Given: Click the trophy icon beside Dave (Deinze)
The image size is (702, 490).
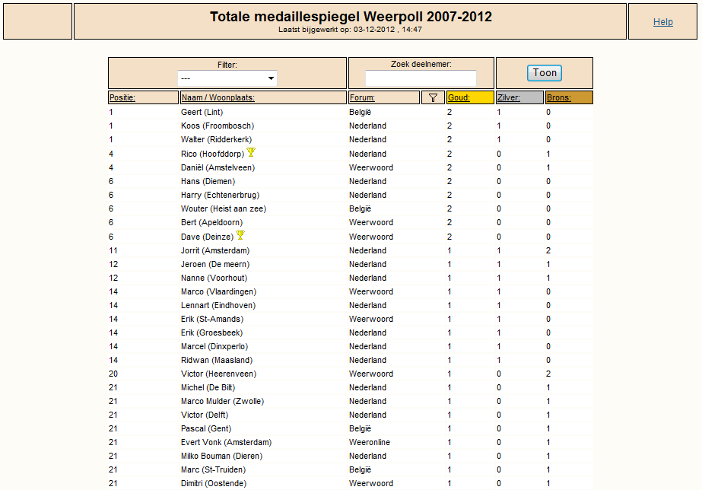Looking at the screenshot, I should pos(240,235).
